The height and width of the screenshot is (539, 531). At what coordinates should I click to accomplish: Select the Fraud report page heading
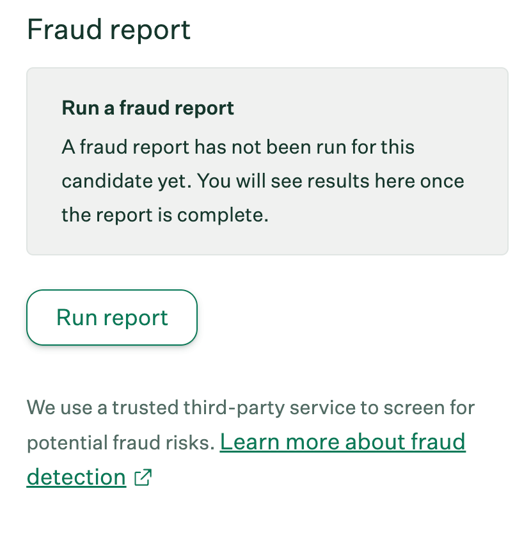[x=108, y=29]
